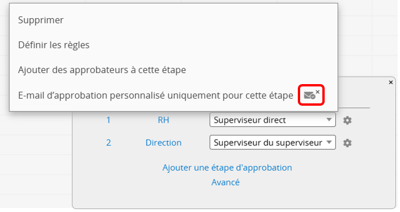Image resolution: width=400 pixels, height=212 pixels.
Task: Click the RH step name link
Action: point(164,120)
